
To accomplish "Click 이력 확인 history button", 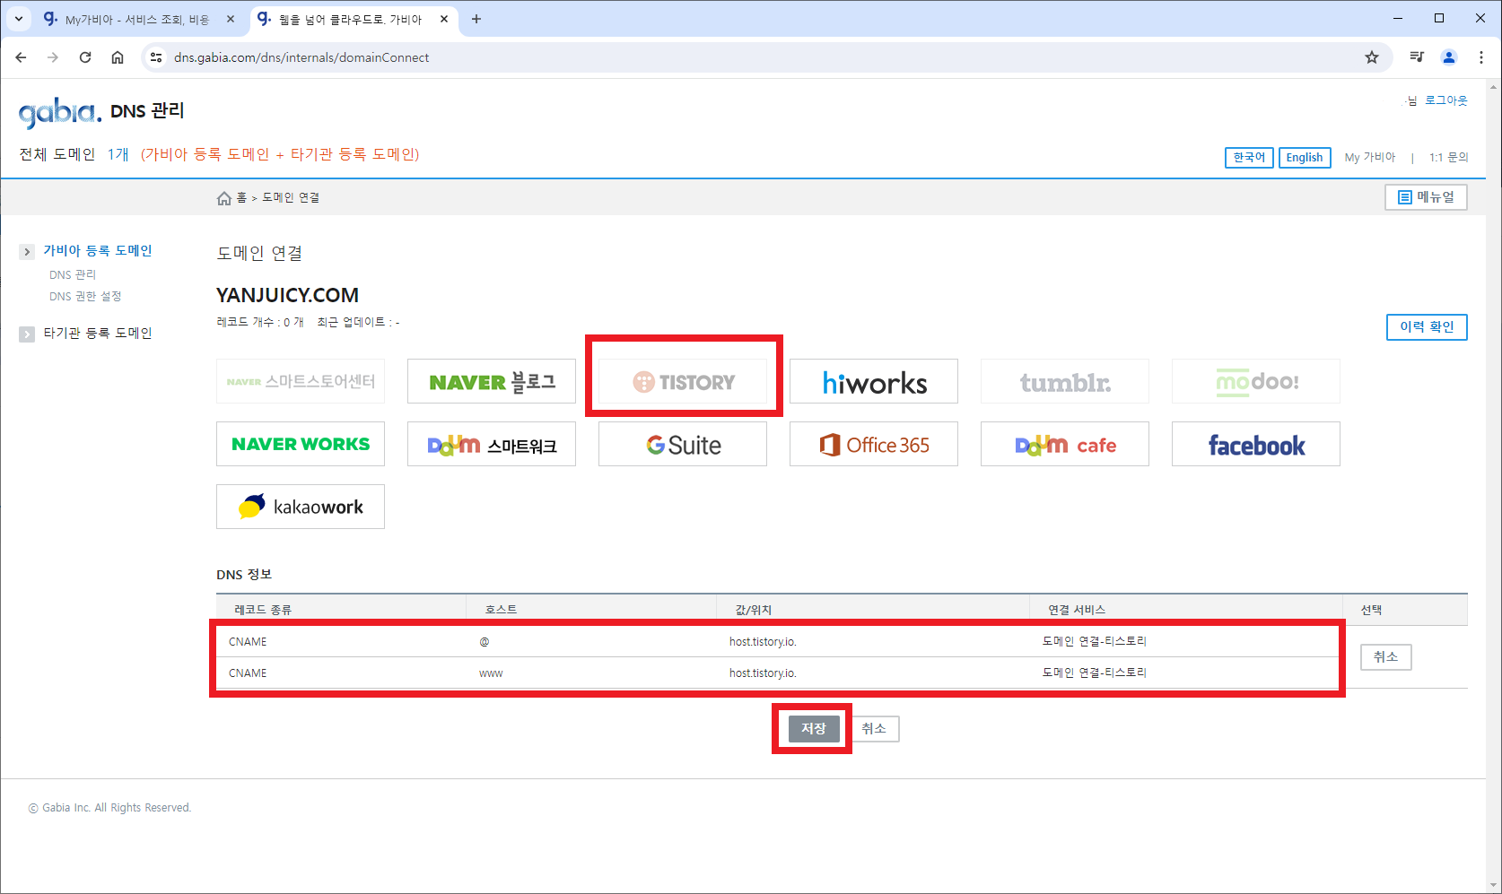I will click(1427, 327).
